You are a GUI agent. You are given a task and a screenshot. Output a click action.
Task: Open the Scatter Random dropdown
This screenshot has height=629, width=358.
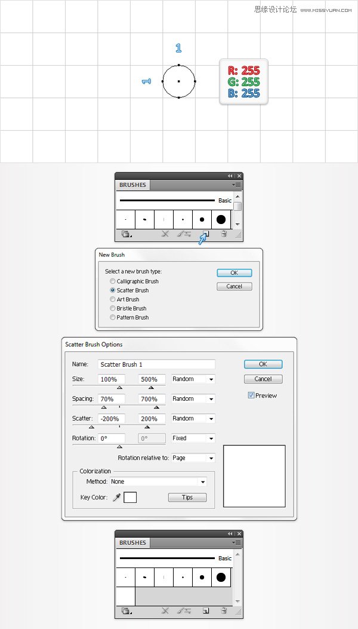[x=193, y=418]
